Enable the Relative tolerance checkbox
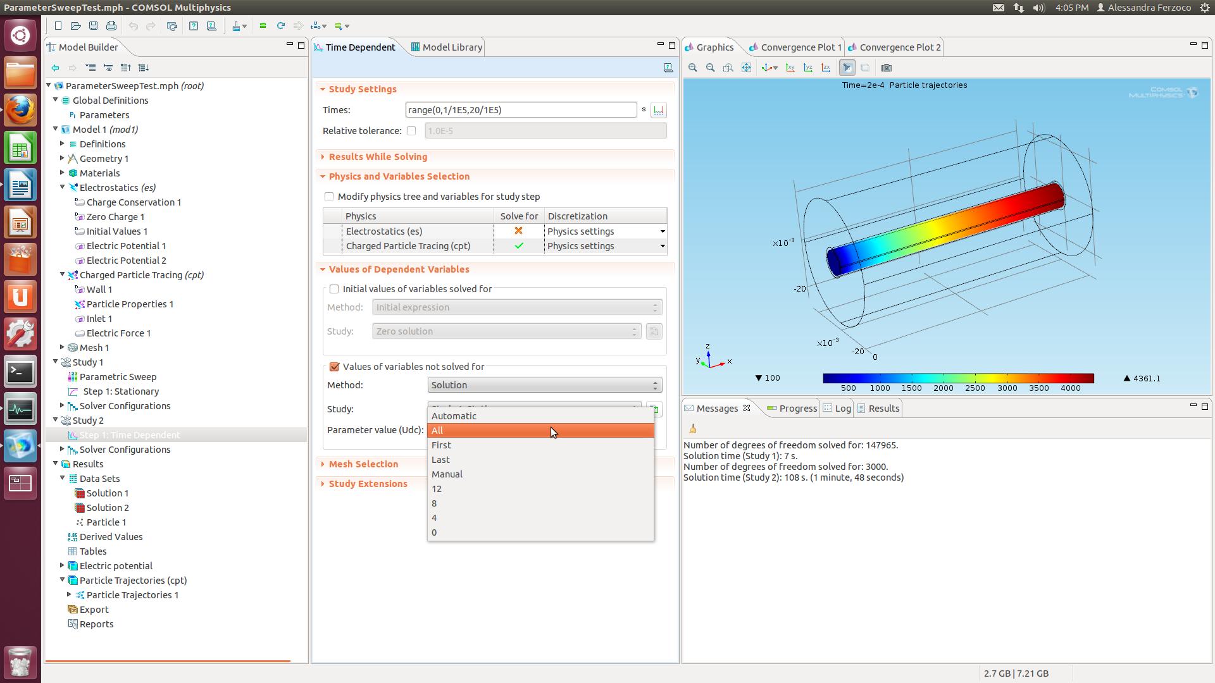The image size is (1215, 683). coord(411,131)
